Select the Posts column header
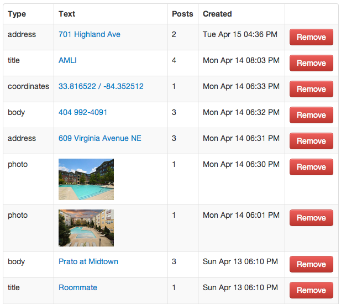 (x=182, y=14)
